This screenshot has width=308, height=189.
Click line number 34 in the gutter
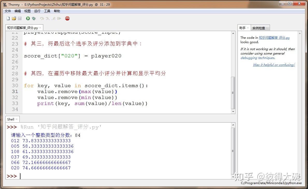pyautogui.click(x=15, y=109)
